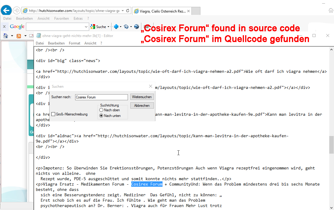Image resolution: width=334 pixels, height=210 pixels.
Task: Open the Favoriten menu in browser
Action: click(x=61, y=18)
